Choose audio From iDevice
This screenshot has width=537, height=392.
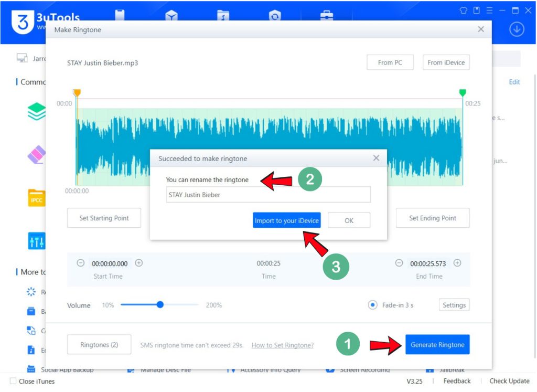click(446, 62)
